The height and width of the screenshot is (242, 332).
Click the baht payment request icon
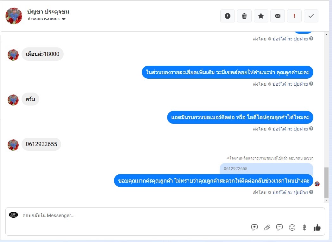point(304,227)
